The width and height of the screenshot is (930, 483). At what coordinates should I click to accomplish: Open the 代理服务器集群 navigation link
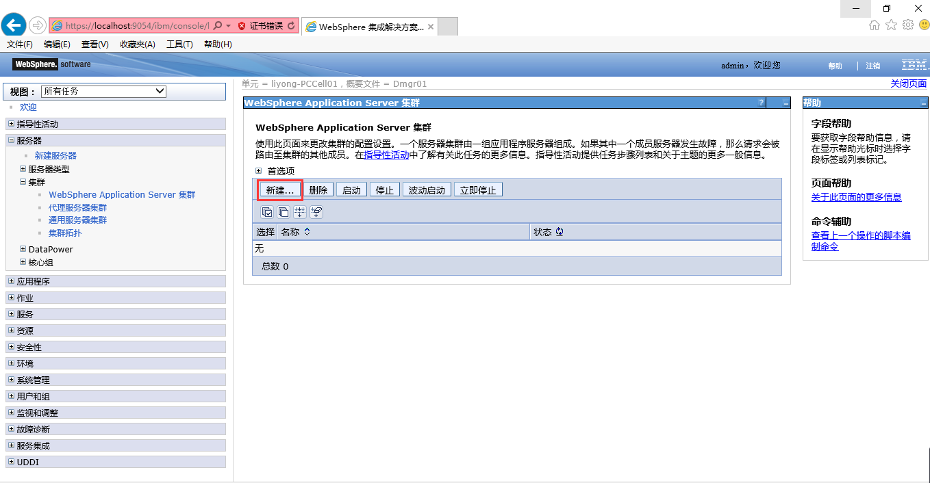[x=78, y=207]
